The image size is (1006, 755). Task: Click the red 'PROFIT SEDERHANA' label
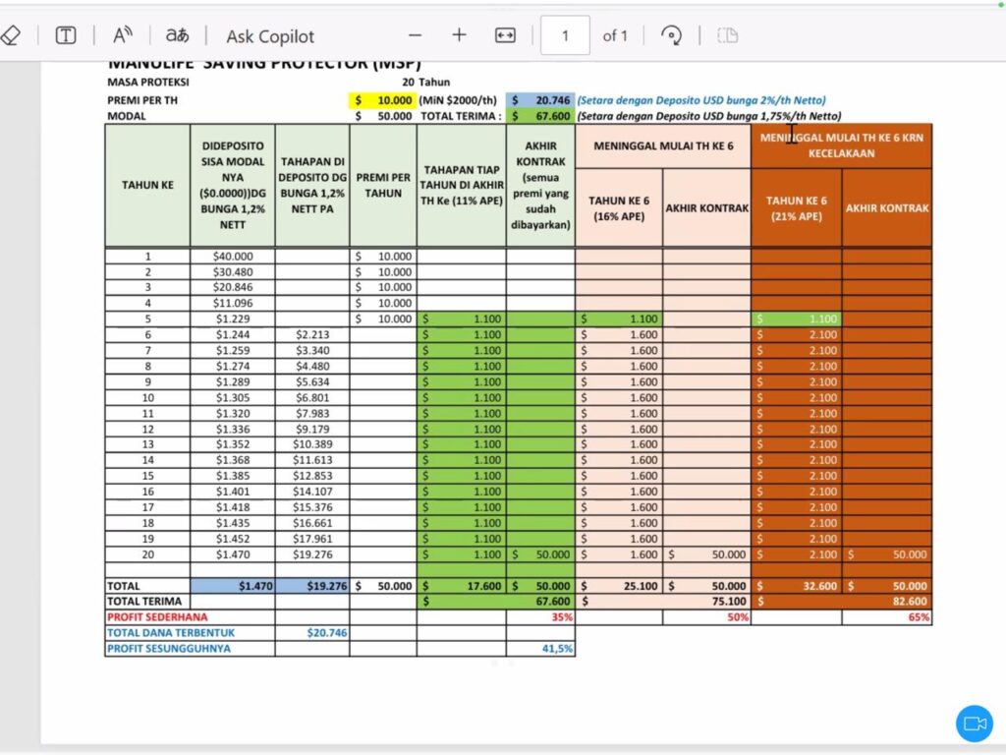(x=157, y=617)
